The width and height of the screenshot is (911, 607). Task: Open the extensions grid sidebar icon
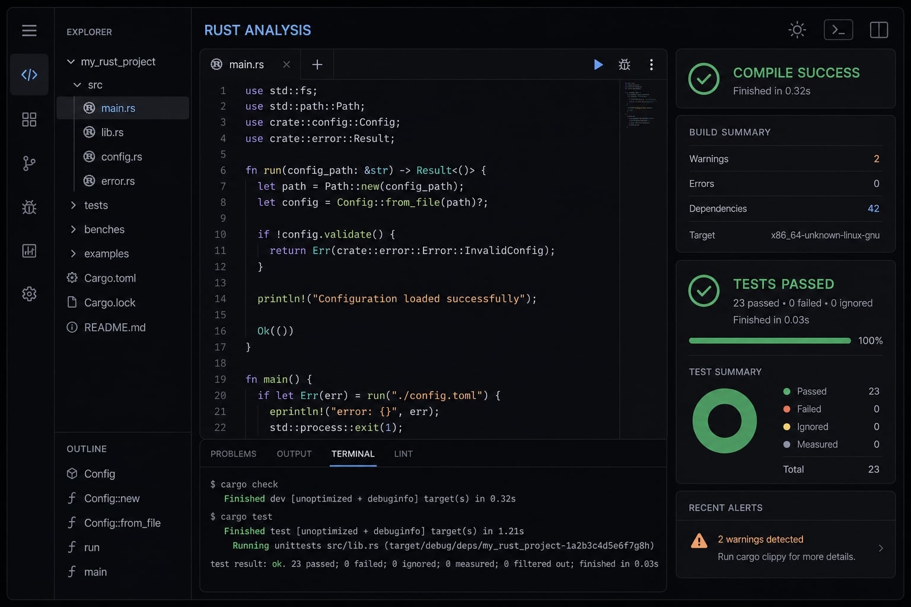tap(29, 119)
